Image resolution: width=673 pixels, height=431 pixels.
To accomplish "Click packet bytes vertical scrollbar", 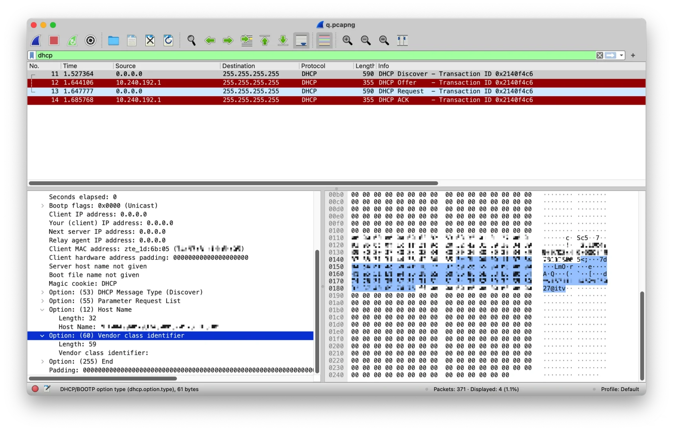I will pyautogui.click(x=642, y=336).
